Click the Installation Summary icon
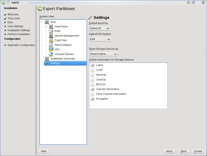Viewport: 207px width, 156px height. (47, 59)
